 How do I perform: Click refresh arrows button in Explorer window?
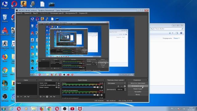click(x=152, y=29)
